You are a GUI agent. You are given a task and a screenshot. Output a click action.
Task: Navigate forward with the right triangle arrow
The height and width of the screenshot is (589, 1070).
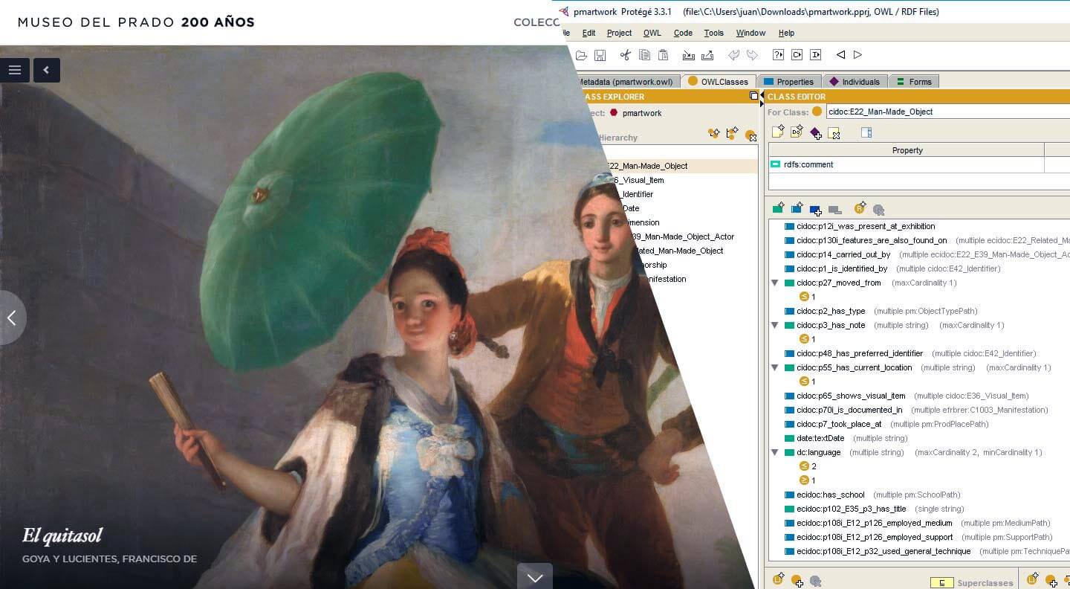click(x=857, y=55)
